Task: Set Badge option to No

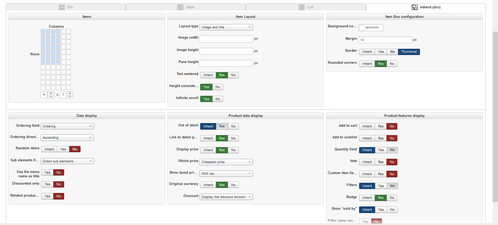Action: [392, 198]
